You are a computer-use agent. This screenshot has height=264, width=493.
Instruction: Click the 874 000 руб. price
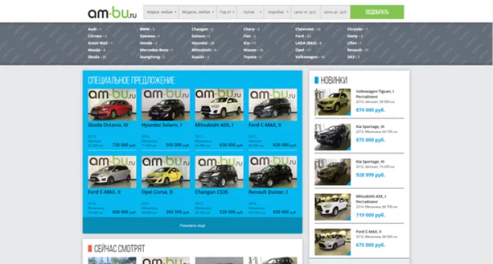(x=370, y=110)
